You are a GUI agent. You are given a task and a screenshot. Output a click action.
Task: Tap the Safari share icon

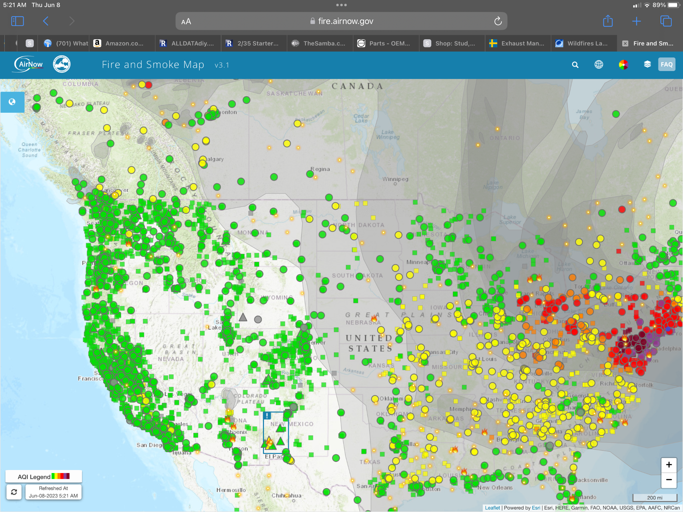[608, 21]
